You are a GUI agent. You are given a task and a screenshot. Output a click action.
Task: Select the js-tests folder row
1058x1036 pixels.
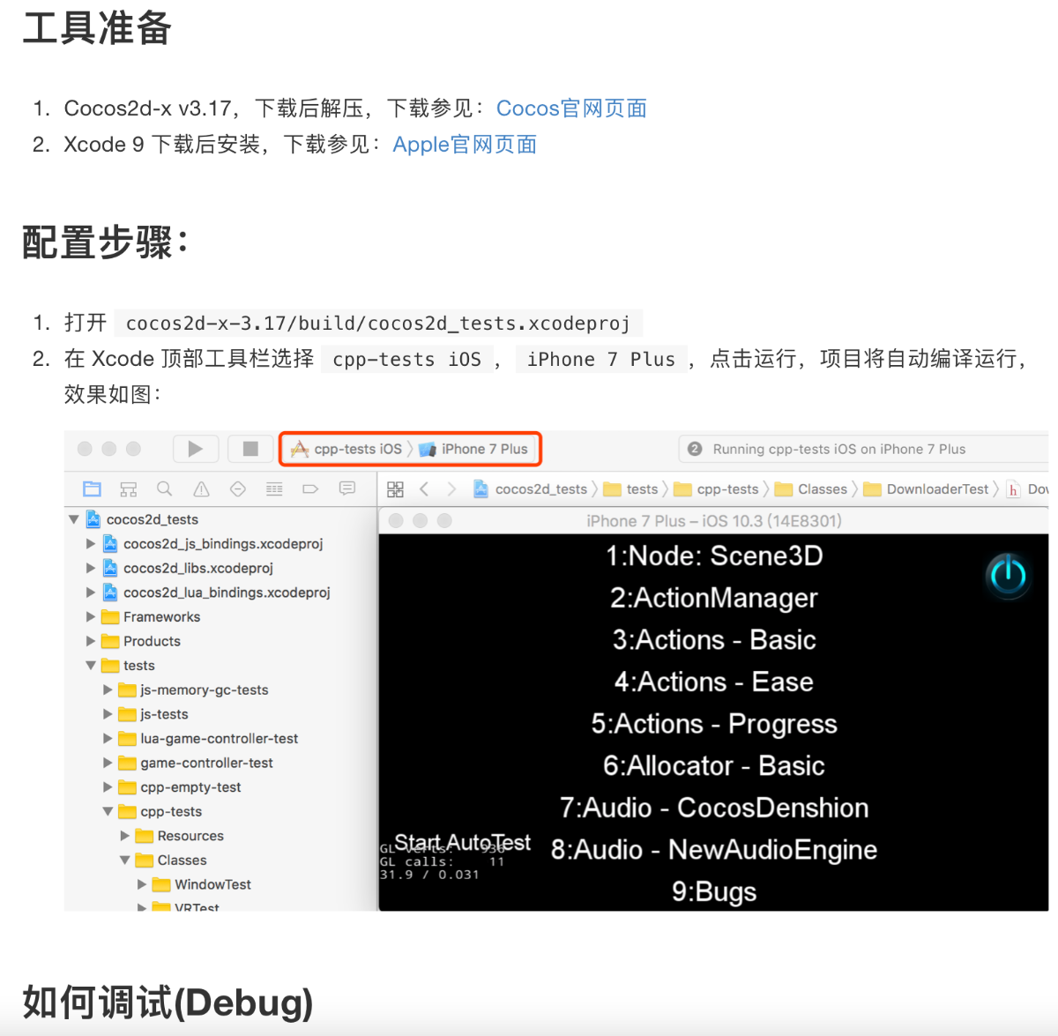pos(220,714)
